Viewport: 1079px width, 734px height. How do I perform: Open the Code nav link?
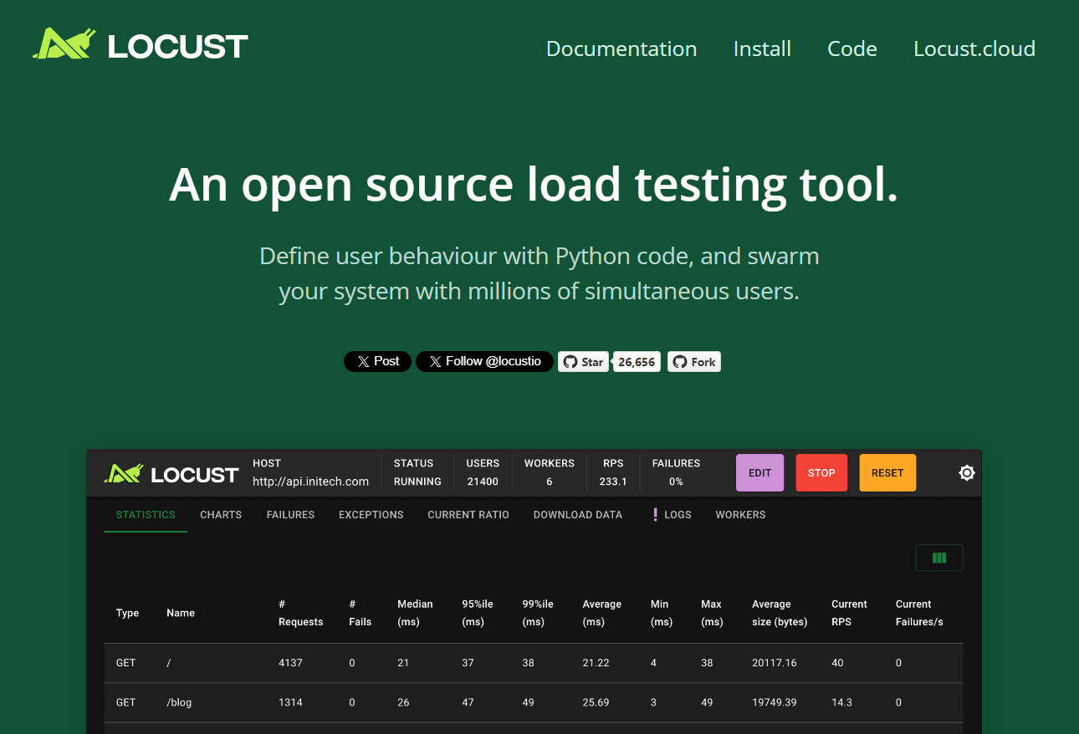pos(852,48)
